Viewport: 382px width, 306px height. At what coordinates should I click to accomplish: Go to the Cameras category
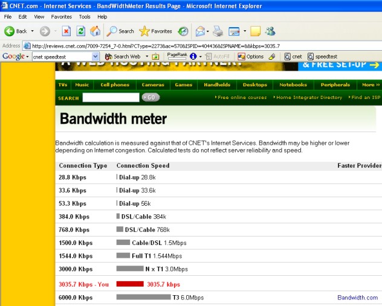153,84
